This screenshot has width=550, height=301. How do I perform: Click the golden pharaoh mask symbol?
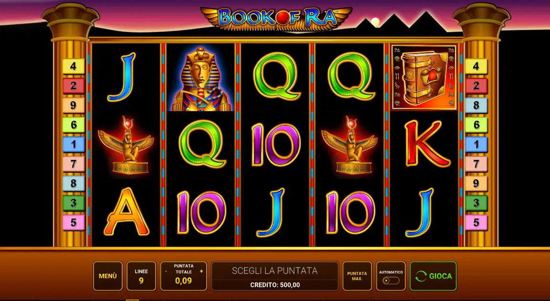[x=201, y=79]
